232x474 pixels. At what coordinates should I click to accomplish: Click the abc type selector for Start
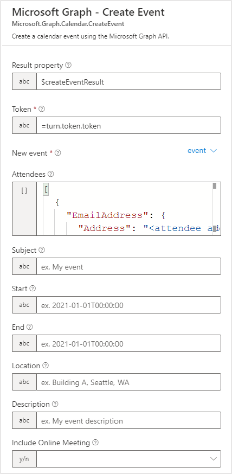[x=24, y=305]
